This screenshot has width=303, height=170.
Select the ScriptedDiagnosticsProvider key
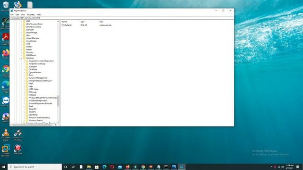pyautogui.click(x=40, y=103)
